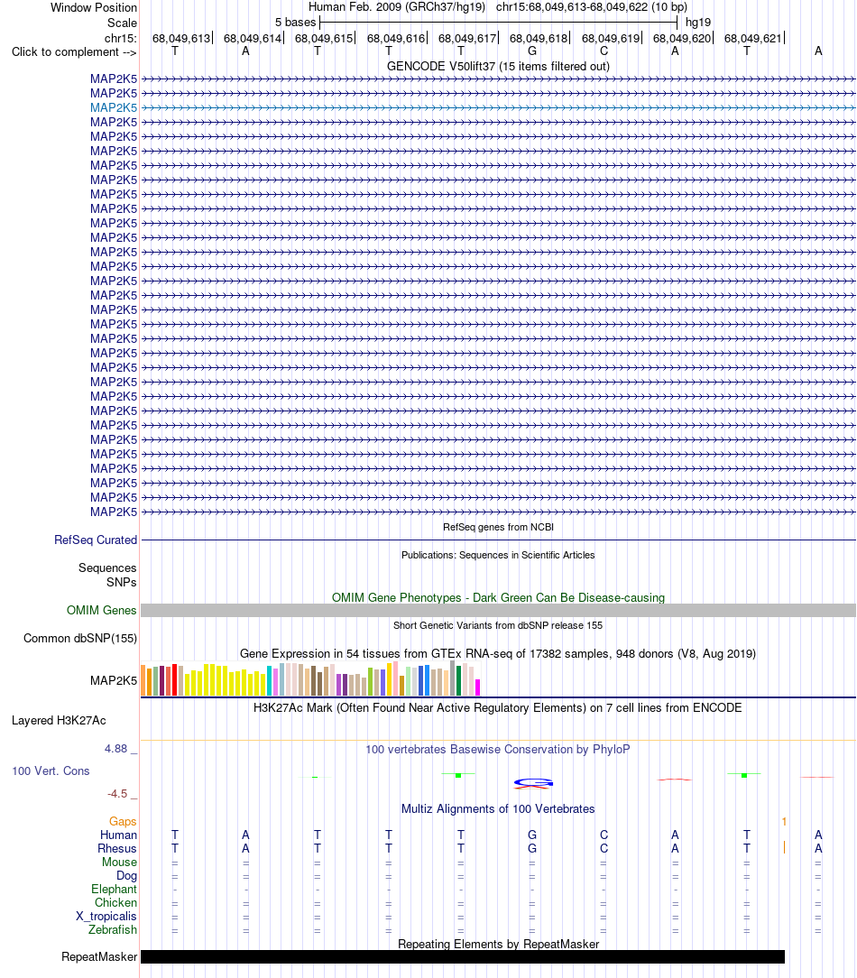The height and width of the screenshot is (978, 857).
Task: Open the RefSeq Curated track label
Action: (x=96, y=540)
